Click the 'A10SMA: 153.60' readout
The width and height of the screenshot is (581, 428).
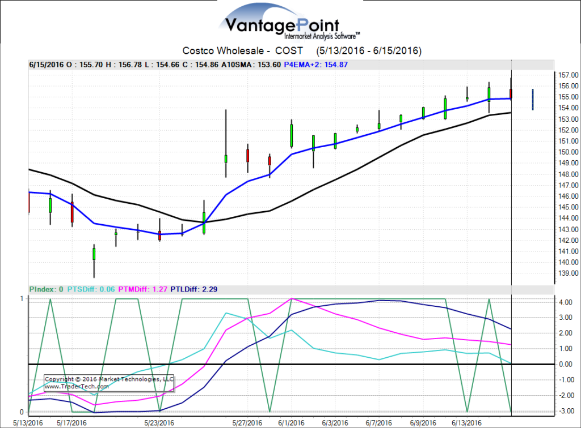click(x=251, y=65)
